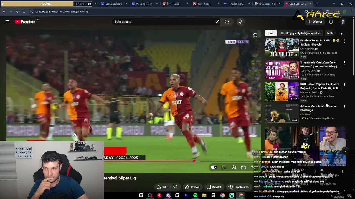Viewport: 355px width, 199px height.
Task: Start voice search with the microphone
Action: (240, 22)
